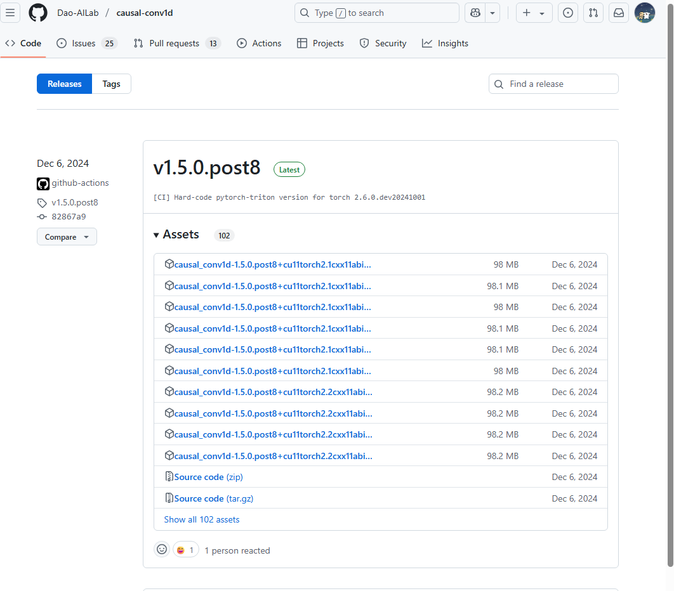Toggle the existing laughing emoji reaction
Image resolution: width=674 pixels, height=591 pixels.
pos(185,549)
